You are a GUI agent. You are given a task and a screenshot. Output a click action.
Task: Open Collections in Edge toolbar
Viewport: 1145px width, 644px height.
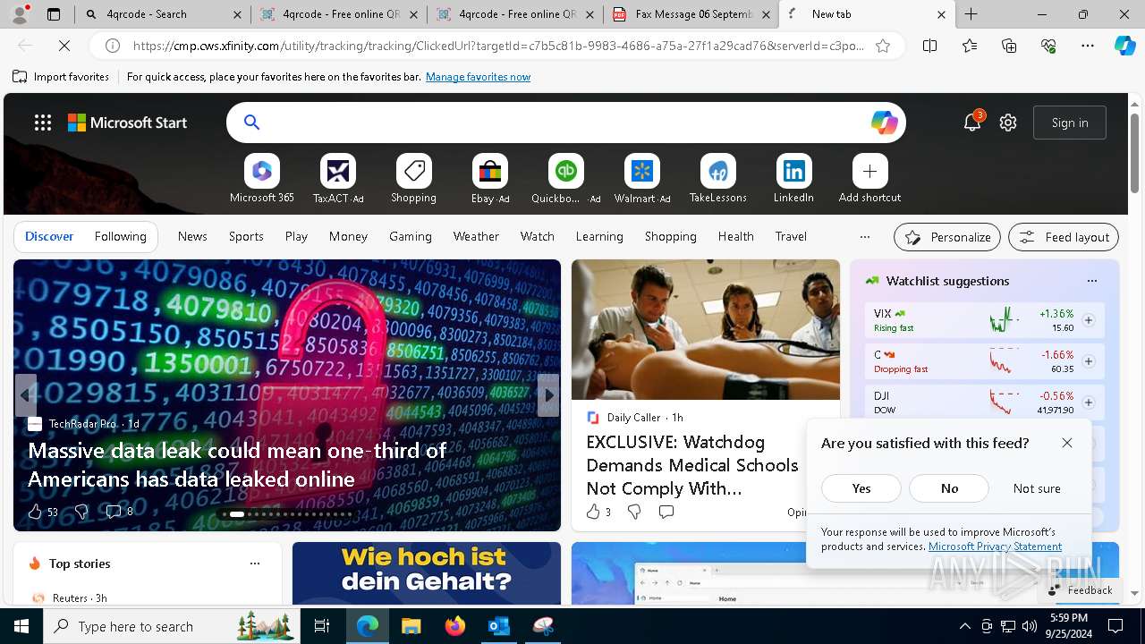point(1009,46)
